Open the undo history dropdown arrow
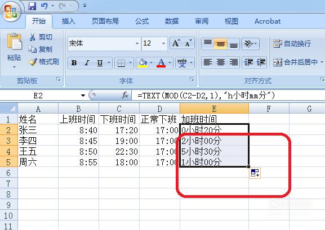 [x=52, y=6]
